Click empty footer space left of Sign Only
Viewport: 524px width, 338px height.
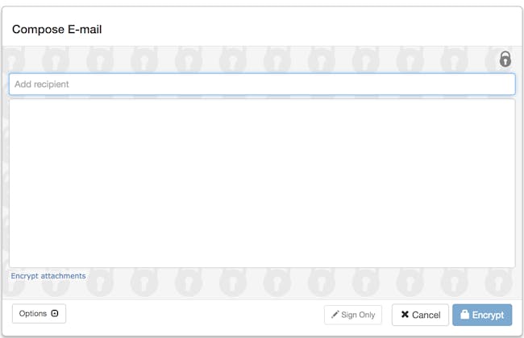[x=193, y=315]
